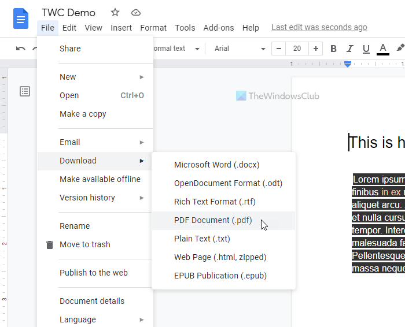Increase the font size with plus
The width and height of the screenshot is (405, 327).
[316, 49]
